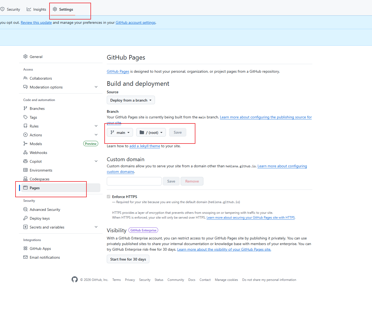Open the Docs footer link
Screen dimensions: 372x310
tap(192, 280)
